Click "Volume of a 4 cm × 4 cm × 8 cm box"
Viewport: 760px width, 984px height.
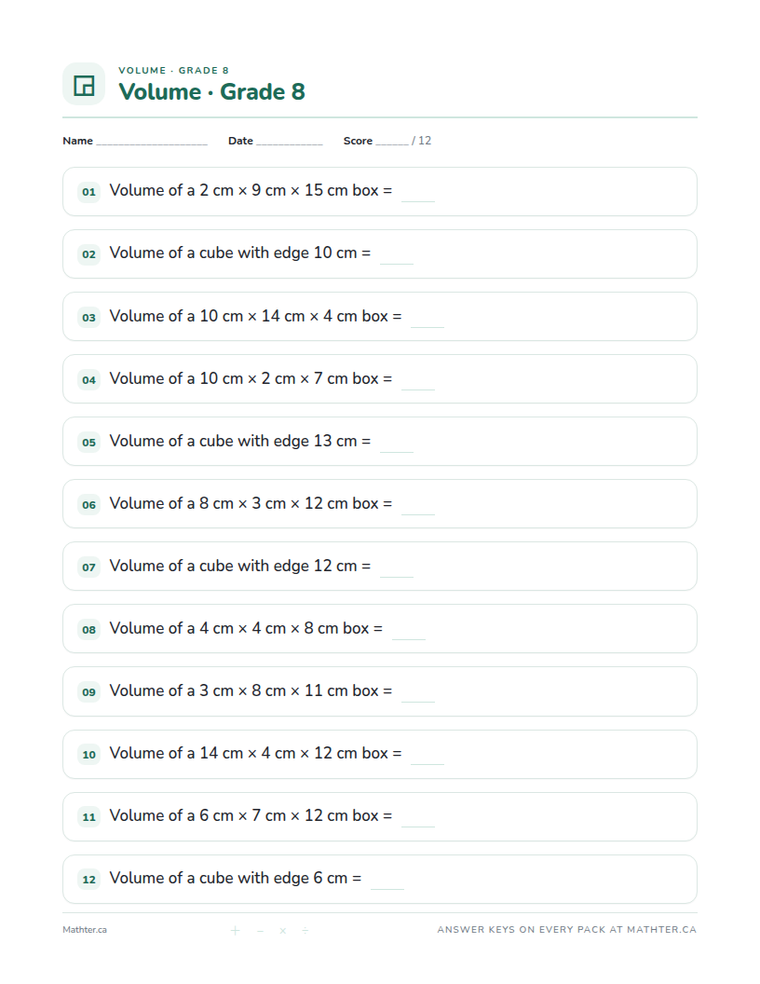[x=239, y=628]
